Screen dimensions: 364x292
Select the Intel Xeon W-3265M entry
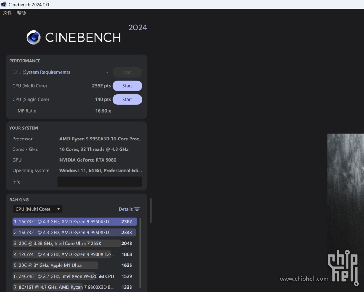point(63,276)
